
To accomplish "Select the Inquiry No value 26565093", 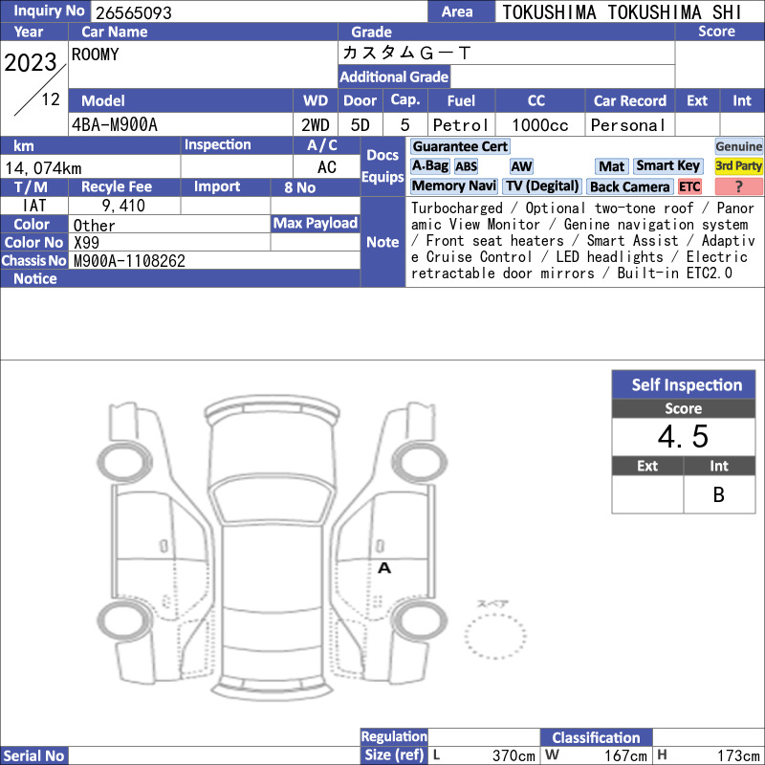I will click(134, 12).
